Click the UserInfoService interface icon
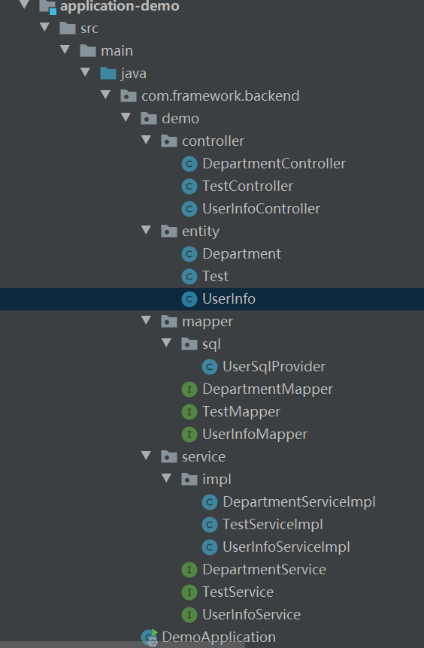The height and width of the screenshot is (648, 424). (189, 614)
